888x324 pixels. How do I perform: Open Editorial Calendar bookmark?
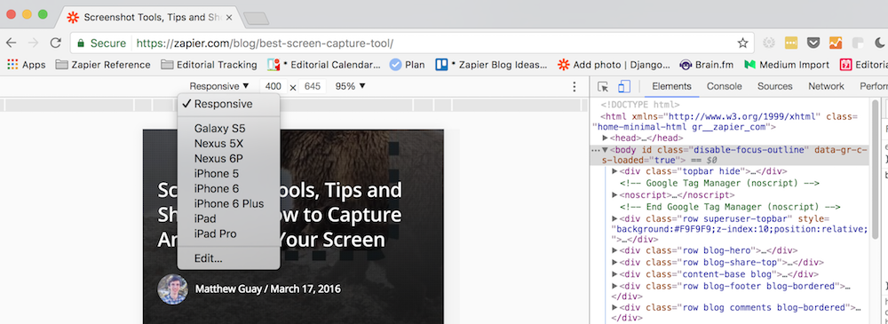(x=324, y=65)
